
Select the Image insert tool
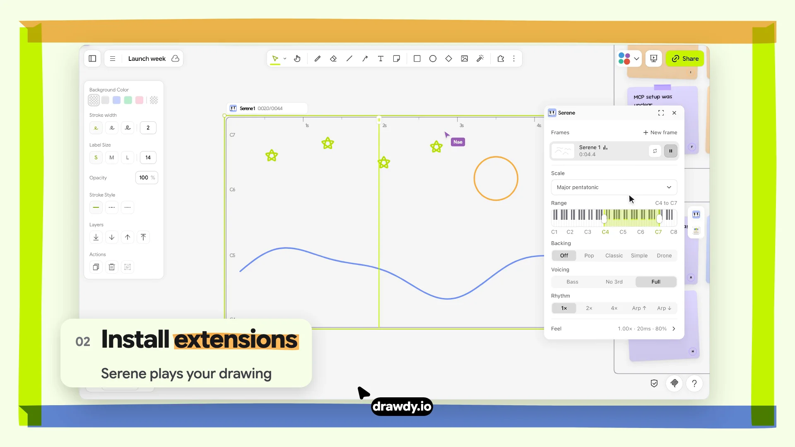coord(464,59)
